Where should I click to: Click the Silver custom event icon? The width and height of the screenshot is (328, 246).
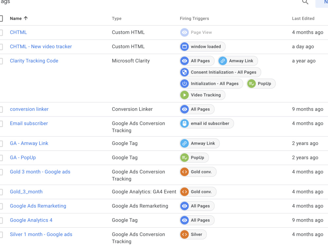(x=184, y=235)
